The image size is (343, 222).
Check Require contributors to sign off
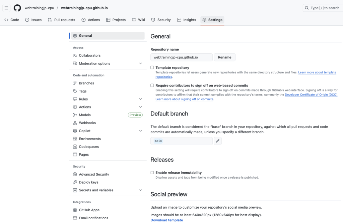tap(152, 85)
